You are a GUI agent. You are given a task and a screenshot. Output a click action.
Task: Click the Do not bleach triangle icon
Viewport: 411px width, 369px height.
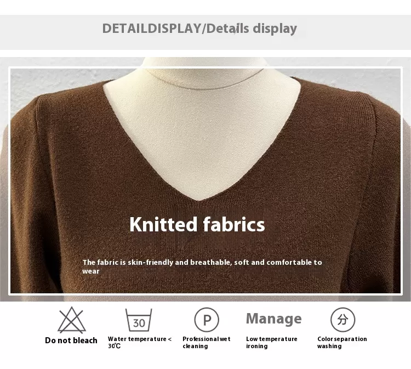coord(72,320)
